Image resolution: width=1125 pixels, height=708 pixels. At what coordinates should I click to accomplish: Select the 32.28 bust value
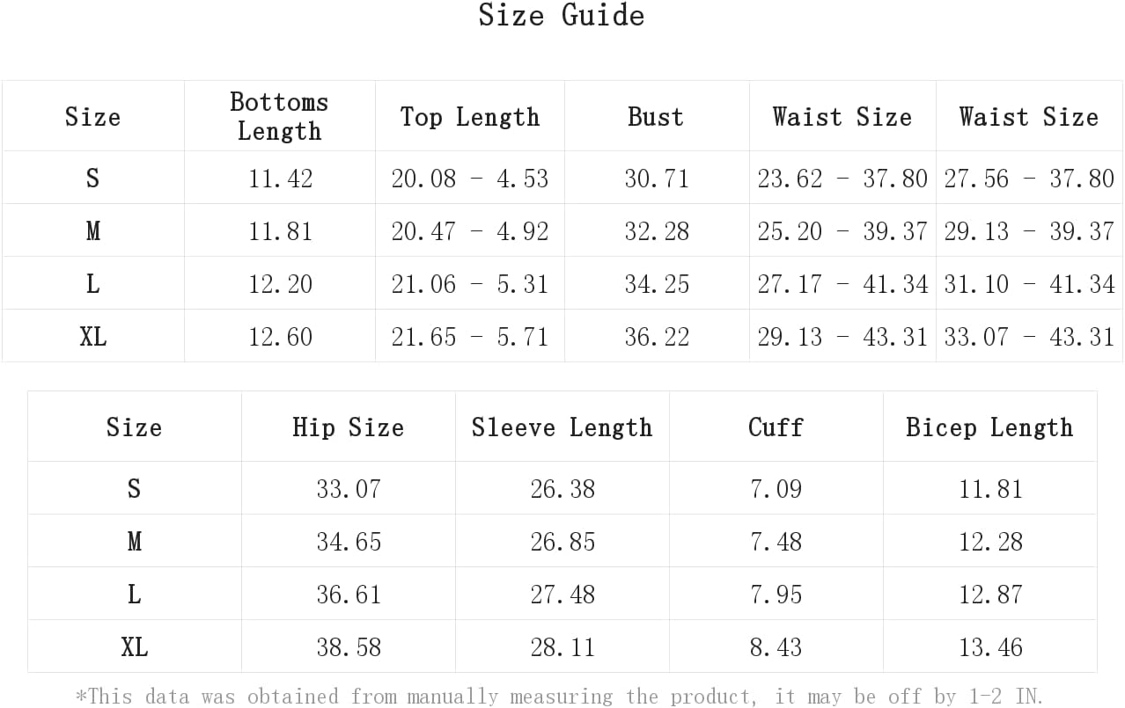coord(657,231)
